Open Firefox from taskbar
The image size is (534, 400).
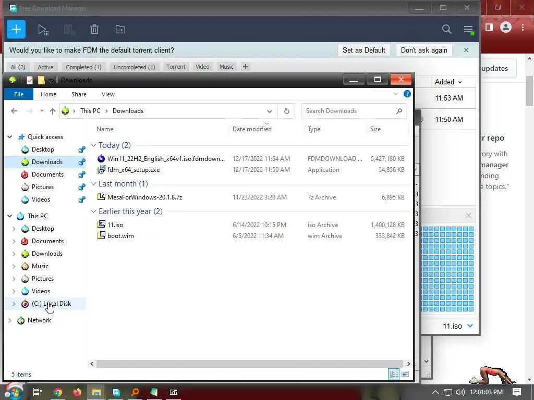[77, 392]
